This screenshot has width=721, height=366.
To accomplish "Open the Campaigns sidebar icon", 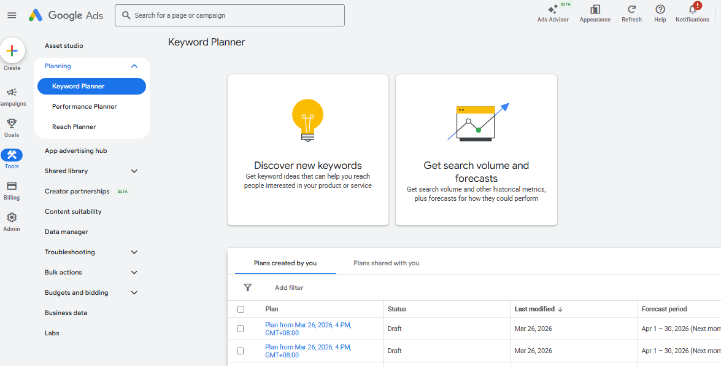I will [12, 92].
